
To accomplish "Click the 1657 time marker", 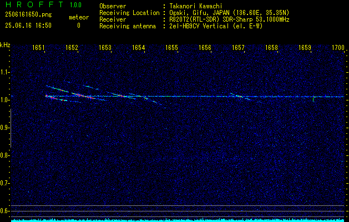I will pos(238,47).
